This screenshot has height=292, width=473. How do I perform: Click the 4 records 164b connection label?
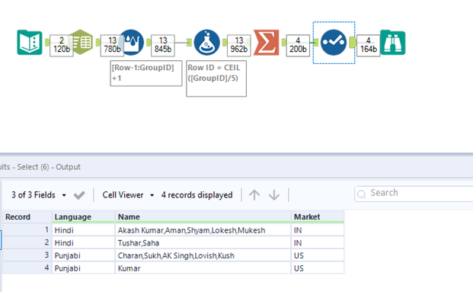[369, 45]
